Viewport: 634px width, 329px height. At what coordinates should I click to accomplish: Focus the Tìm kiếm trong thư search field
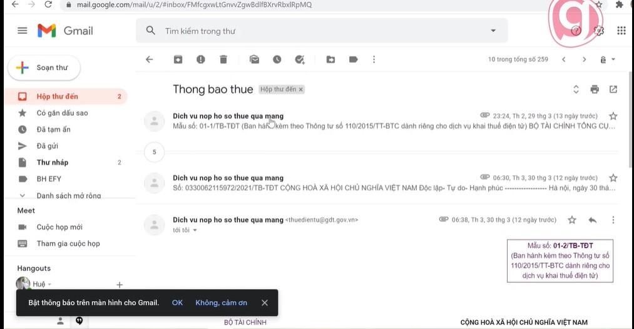point(322,31)
